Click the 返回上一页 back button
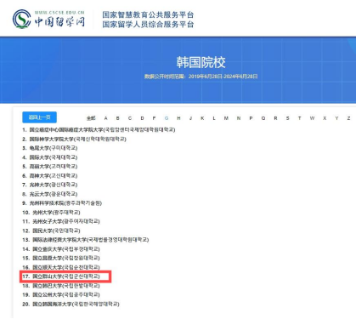 pos(39,117)
